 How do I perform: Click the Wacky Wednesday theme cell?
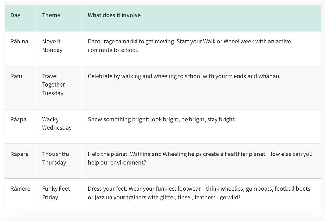pyautogui.click(x=57, y=124)
